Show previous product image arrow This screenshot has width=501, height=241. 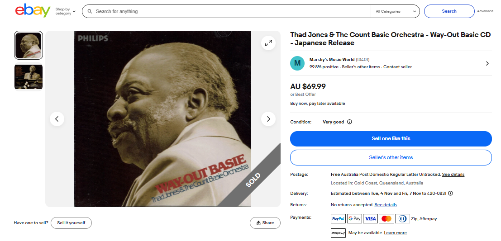(57, 119)
